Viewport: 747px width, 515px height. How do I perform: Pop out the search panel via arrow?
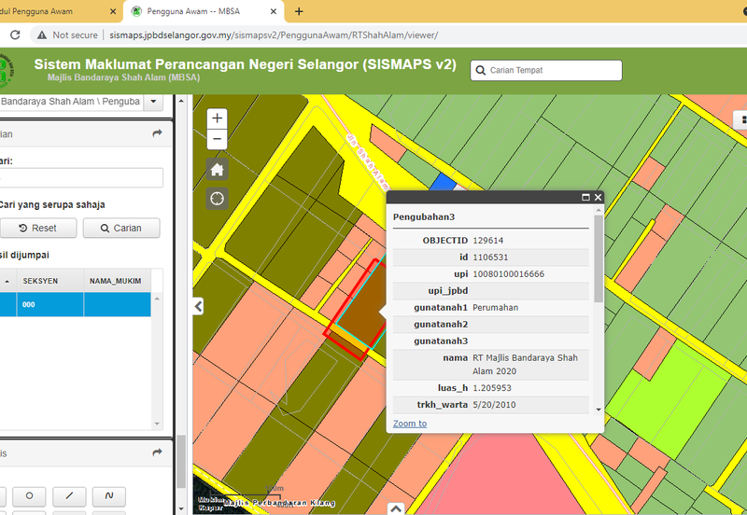157,134
